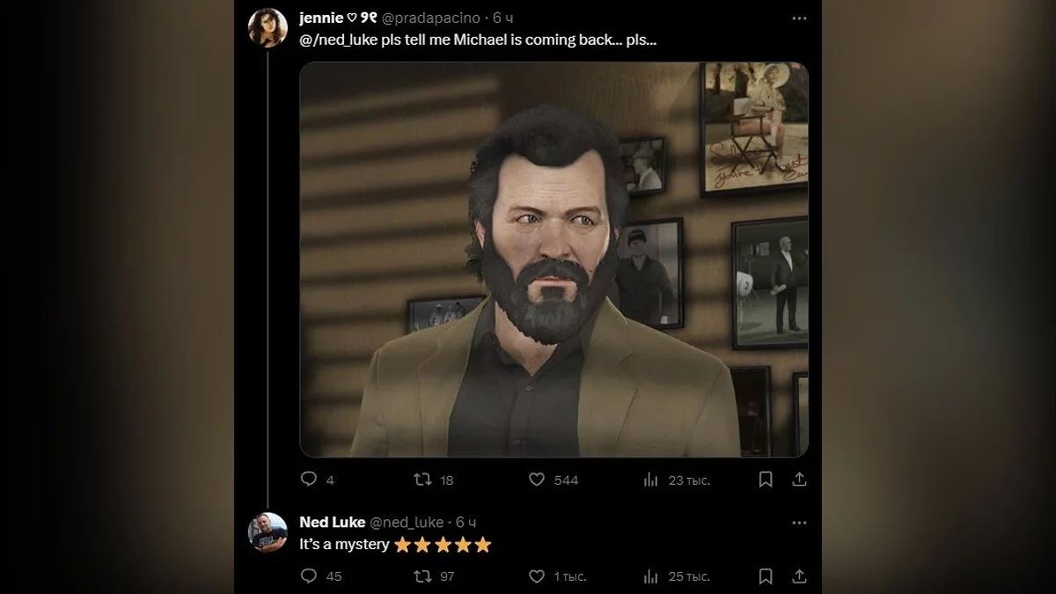Open jennie's profile avatar
This screenshot has width=1056, height=594.
[x=268, y=27]
